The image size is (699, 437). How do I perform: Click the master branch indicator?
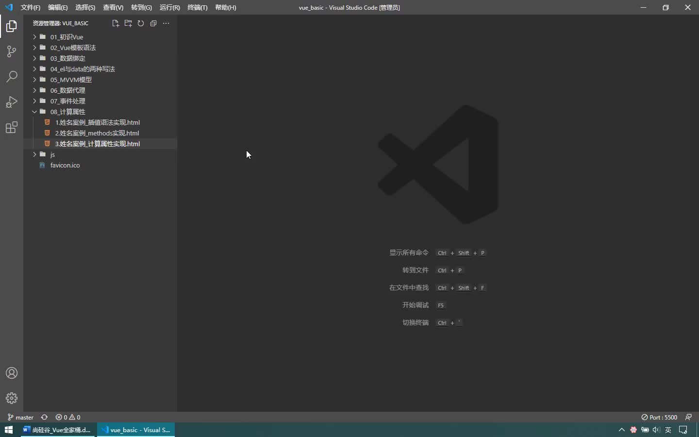point(20,417)
